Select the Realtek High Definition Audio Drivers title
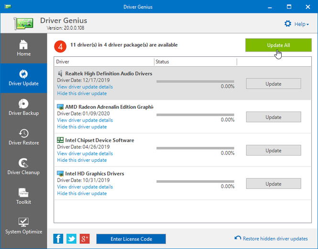 coord(109,73)
